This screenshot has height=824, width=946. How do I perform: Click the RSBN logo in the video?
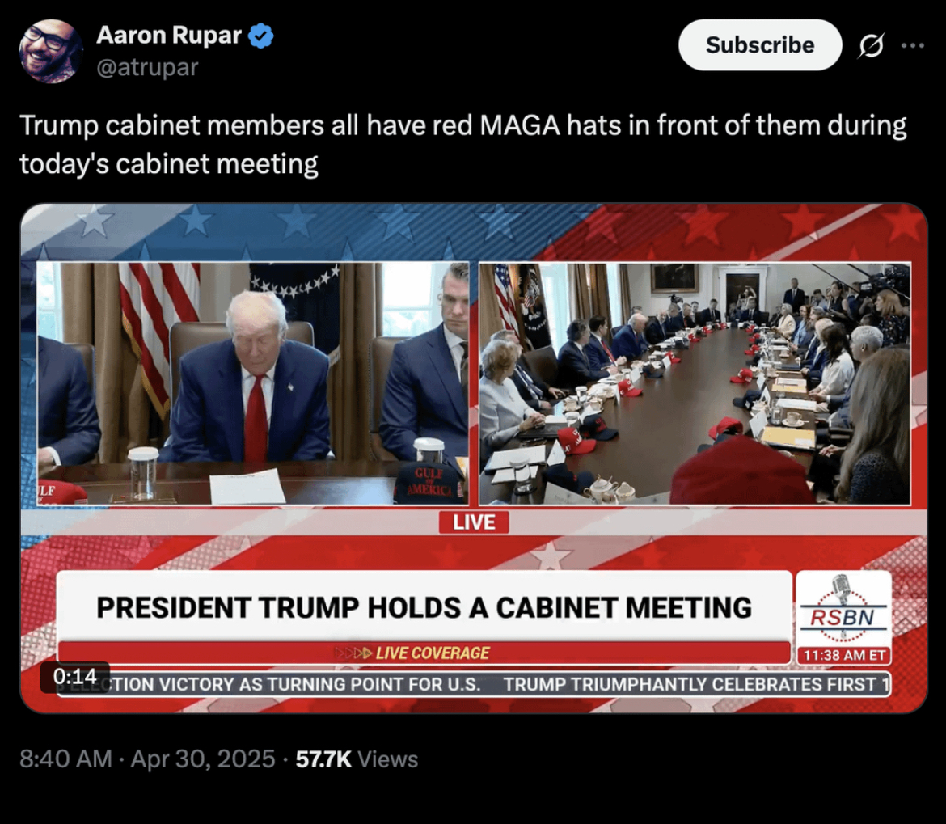pos(843,609)
